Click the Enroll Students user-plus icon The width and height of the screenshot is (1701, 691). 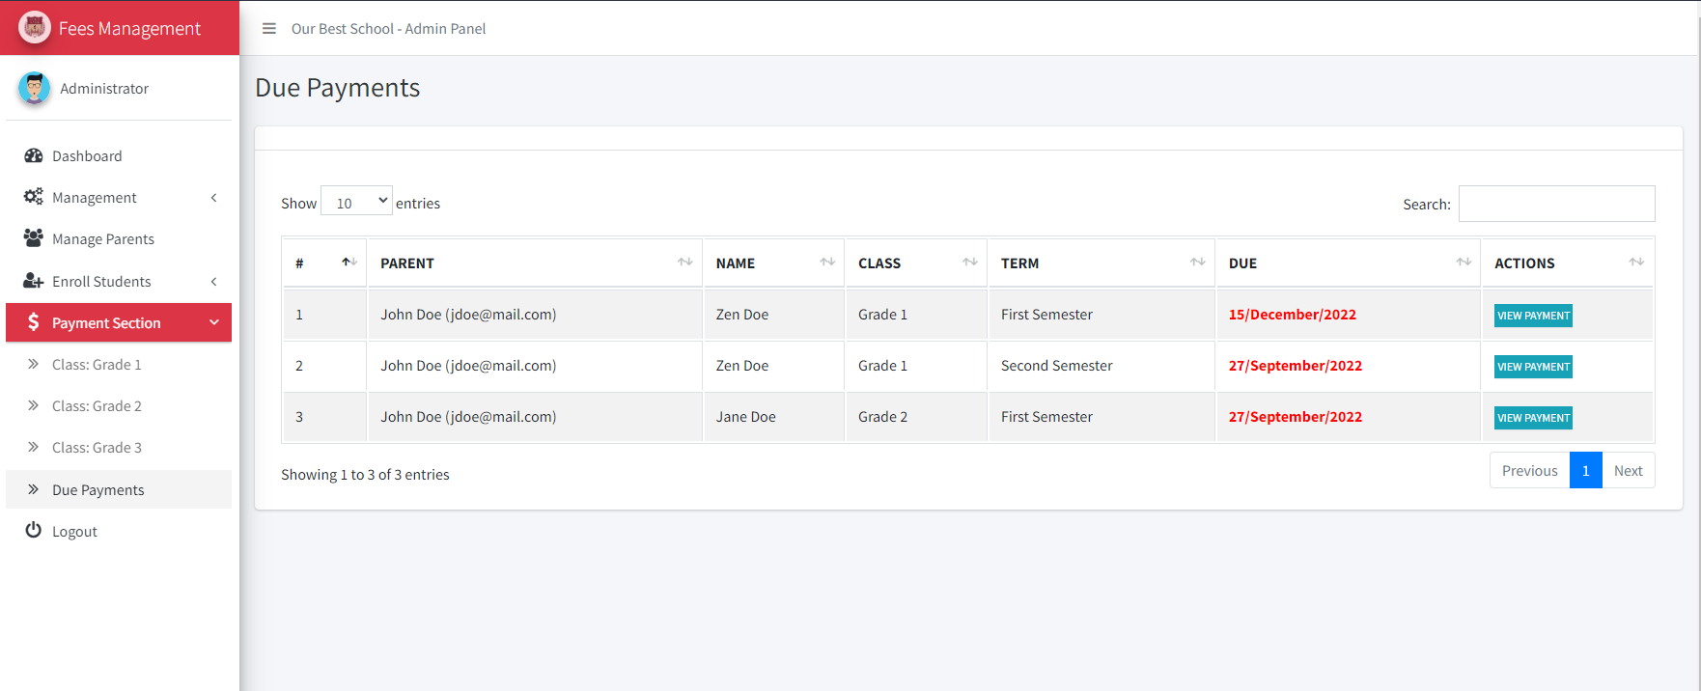[x=34, y=281]
